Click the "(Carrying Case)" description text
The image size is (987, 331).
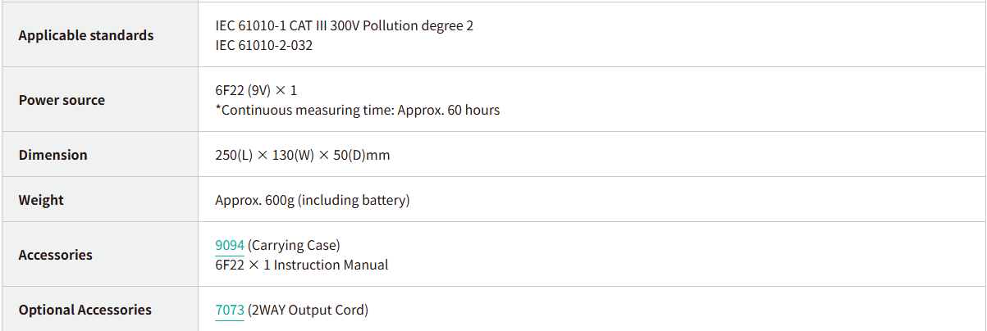[x=294, y=245]
